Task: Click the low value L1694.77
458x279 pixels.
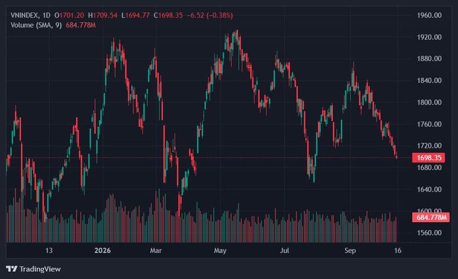Action: click(135, 15)
